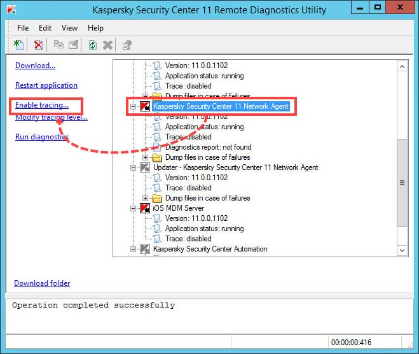The image size is (419, 354).
Task: Collapse the iOS MDM Server tree node
Action: pos(133,208)
